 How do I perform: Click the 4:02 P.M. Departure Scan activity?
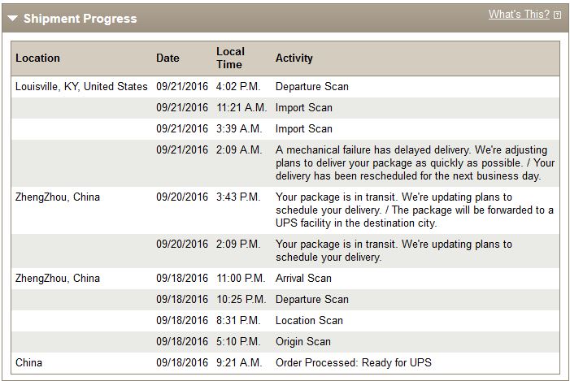point(312,86)
